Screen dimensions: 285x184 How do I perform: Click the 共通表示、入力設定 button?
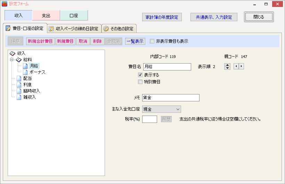[x=214, y=17]
